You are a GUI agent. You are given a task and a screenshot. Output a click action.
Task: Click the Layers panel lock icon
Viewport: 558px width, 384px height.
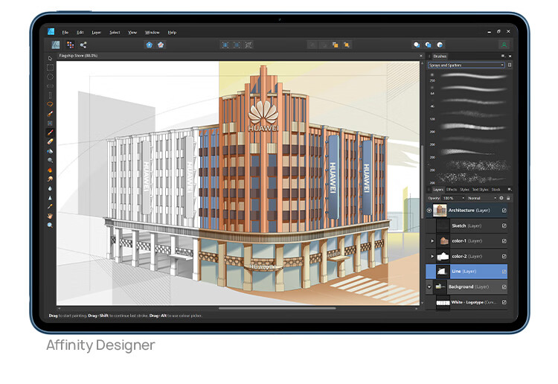click(508, 198)
